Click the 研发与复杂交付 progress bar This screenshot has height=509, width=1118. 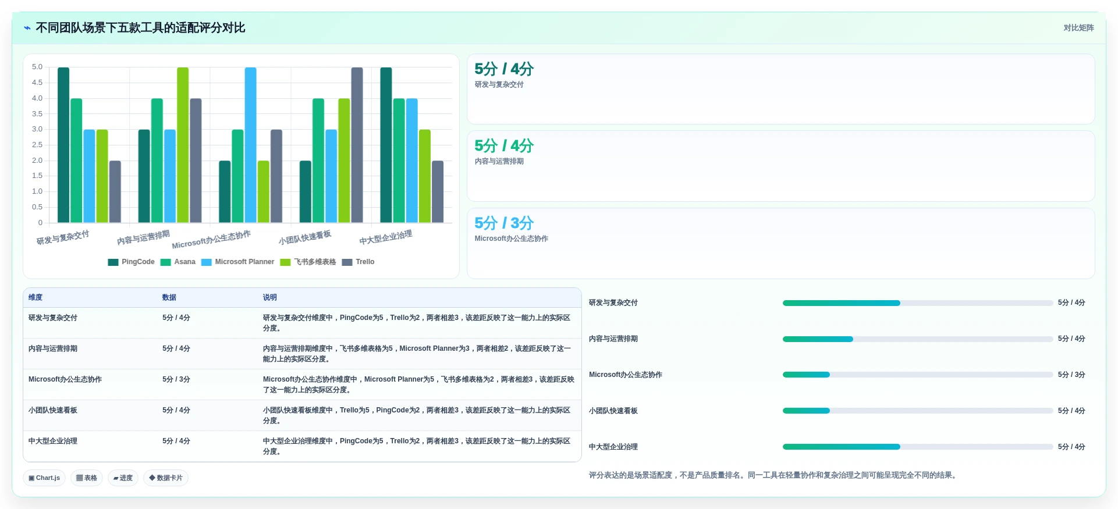[918, 303]
